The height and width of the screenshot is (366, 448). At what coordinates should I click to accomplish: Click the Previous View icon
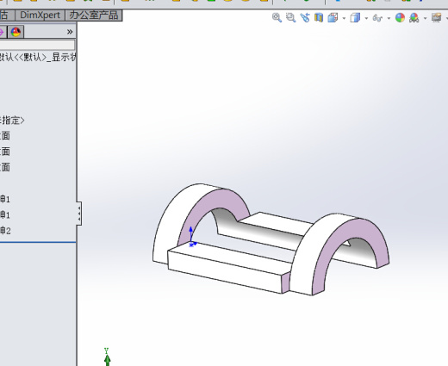pos(305,18)
